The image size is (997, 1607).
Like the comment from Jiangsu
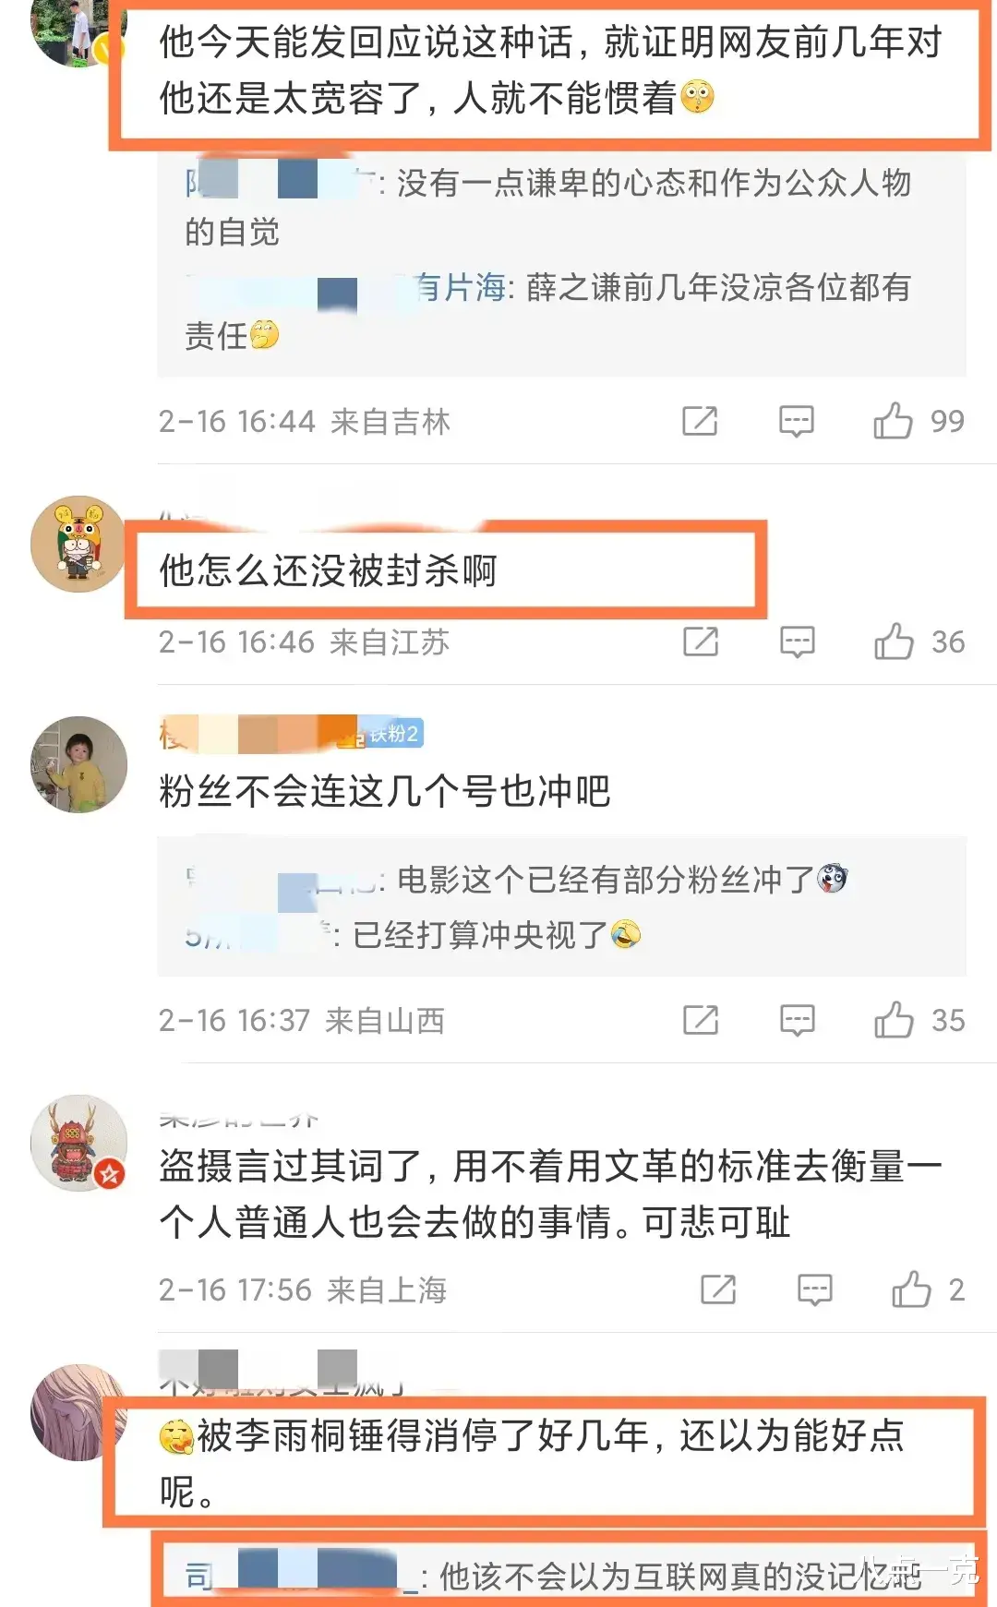coord(894,642)
